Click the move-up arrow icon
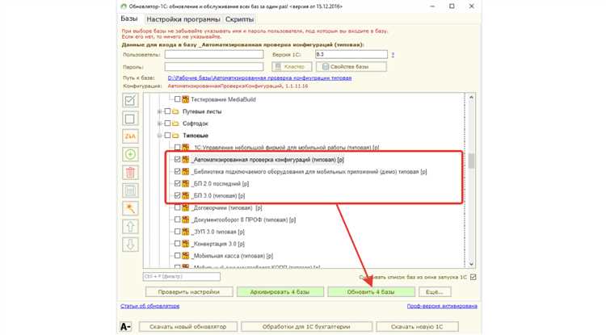 (x=130, y=227)
